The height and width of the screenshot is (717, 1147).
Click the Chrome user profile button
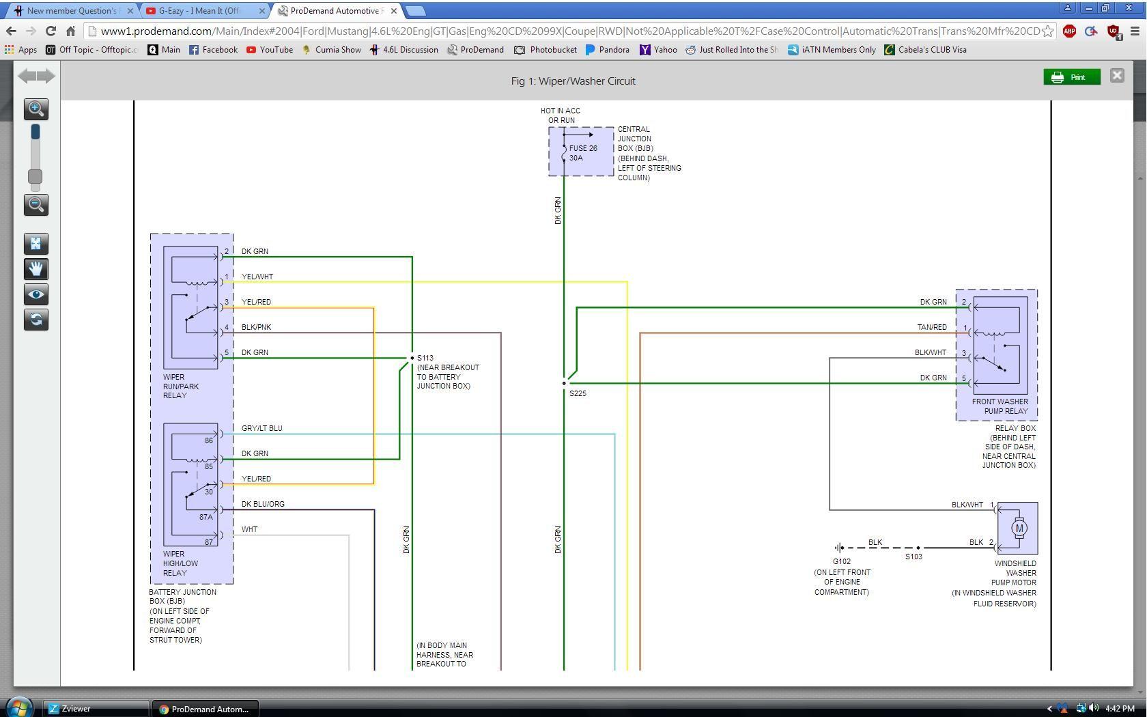(1067, 8)
